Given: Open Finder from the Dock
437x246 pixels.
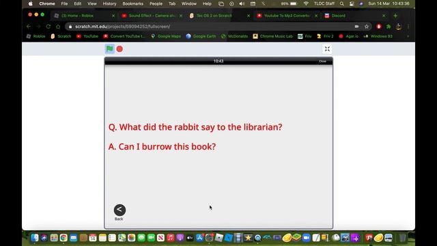Looking at the screenshot, I should click(x=35, y=238).
